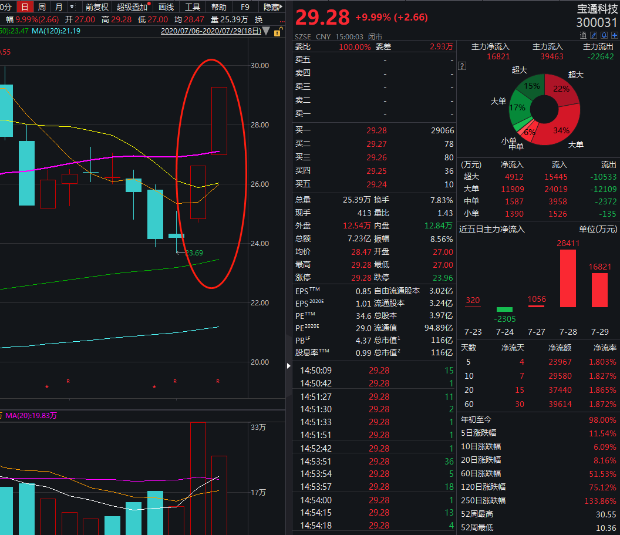
Task: Click the 主力净流入 value 16821
Action: pyautogui.click(x=498, y=56)
